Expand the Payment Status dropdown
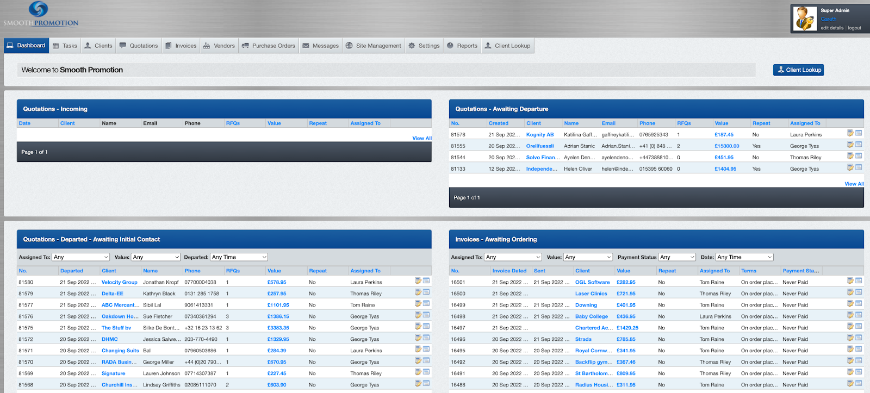Image resolution: width=870 pixels, height=393 pixels. [x=677, y=257]
